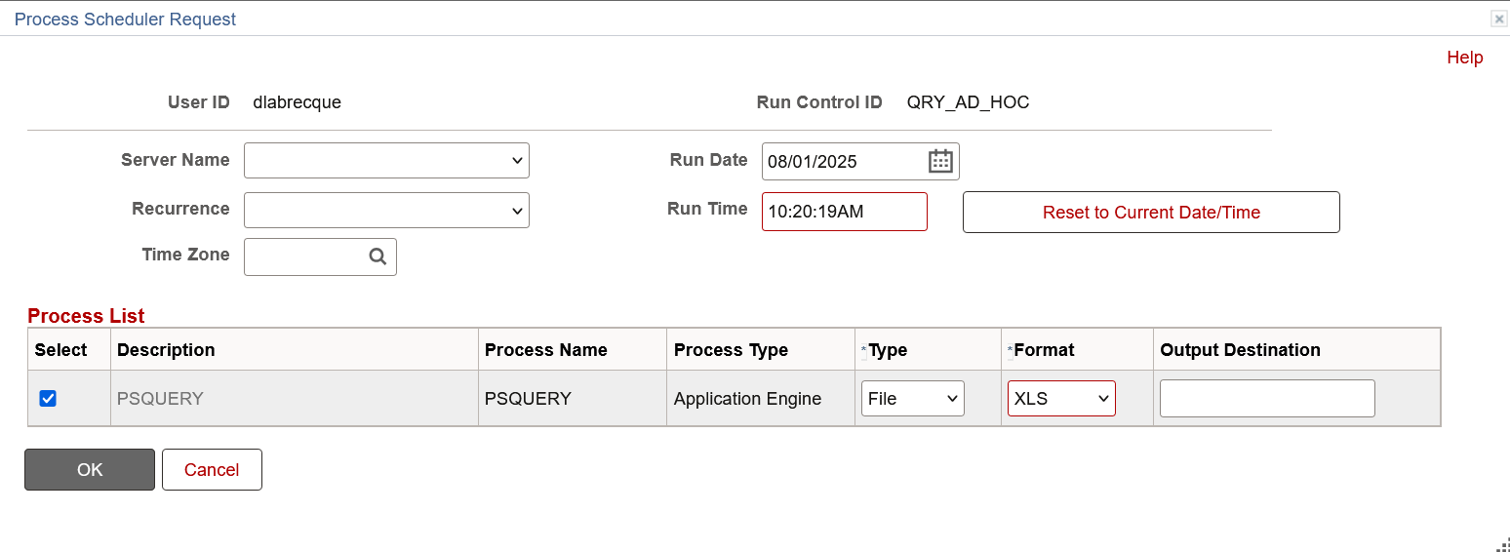Click the Cancel button
Viewport: 1510px width, 552px height.
point(212,470)
